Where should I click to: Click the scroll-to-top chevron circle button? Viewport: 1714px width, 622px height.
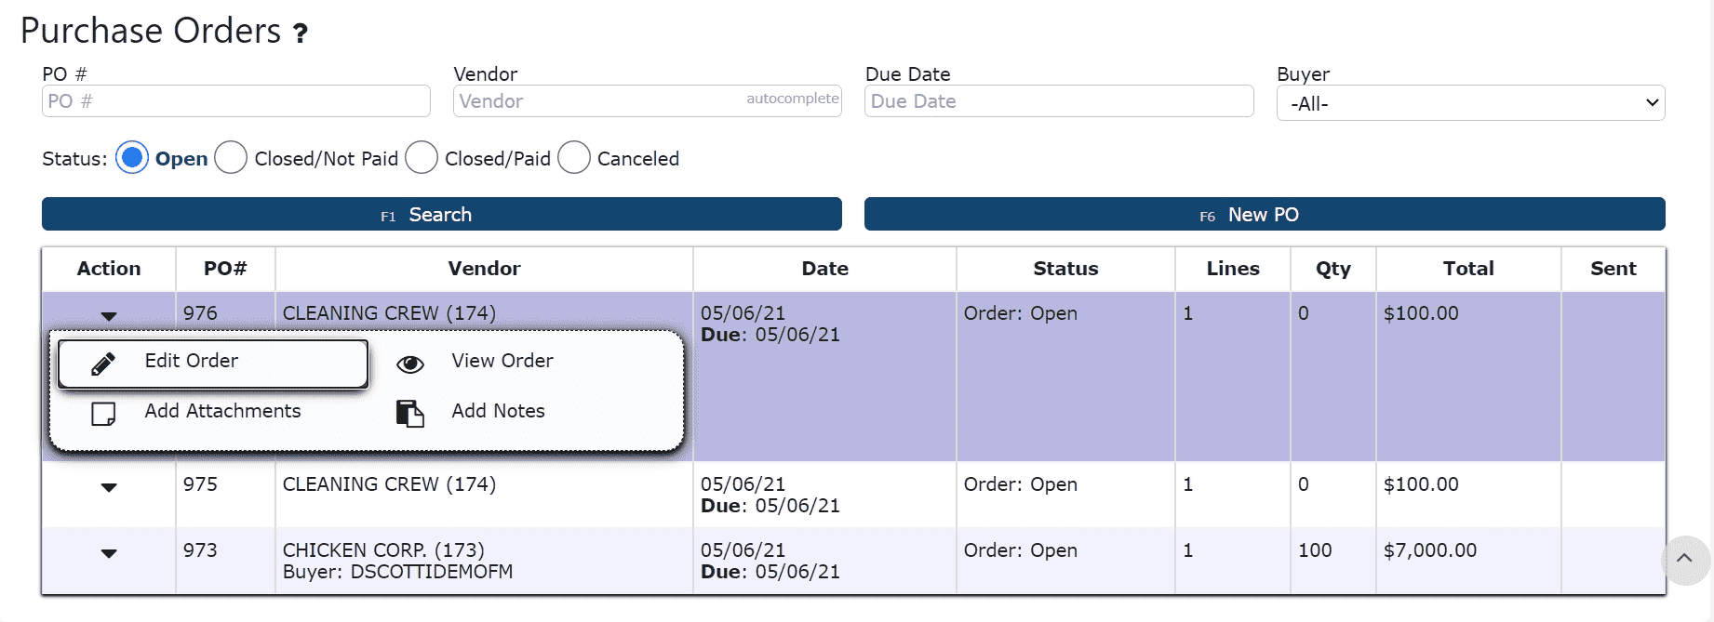tap(1684, 560)
